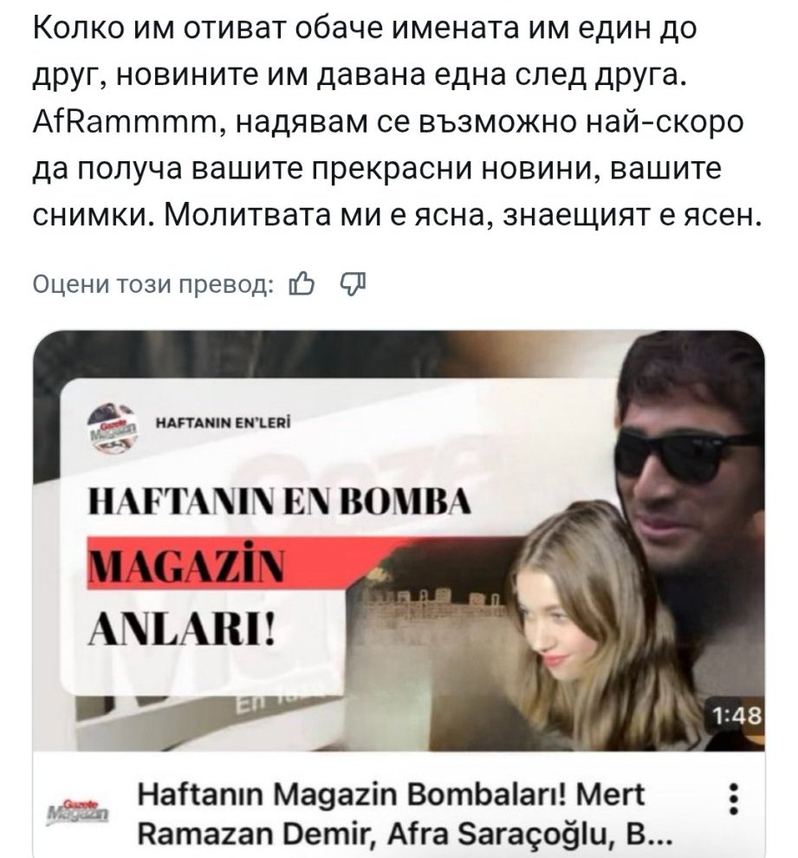Click the 1:48 duration badge

(736, 715)
